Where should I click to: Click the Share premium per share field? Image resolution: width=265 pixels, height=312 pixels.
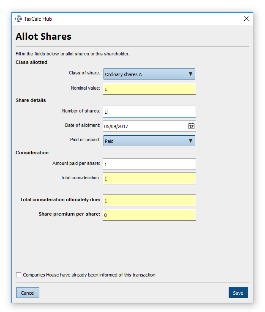click(x=149, y=215)
